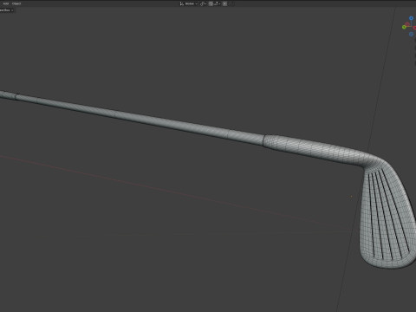The image size is (416, 312).
Task: Toggle proportional editing button
Action: pyautogui.click(x=224, y=3)
